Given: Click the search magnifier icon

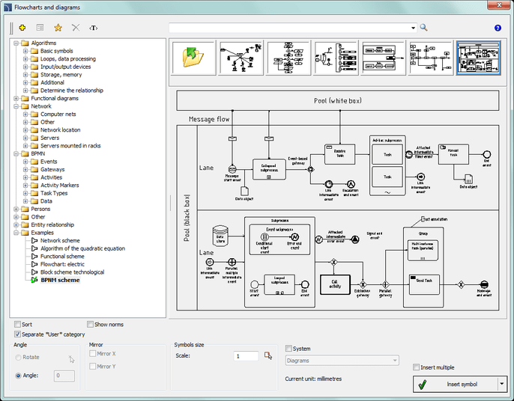Looking at the screenshot, I should click(423, 28).
